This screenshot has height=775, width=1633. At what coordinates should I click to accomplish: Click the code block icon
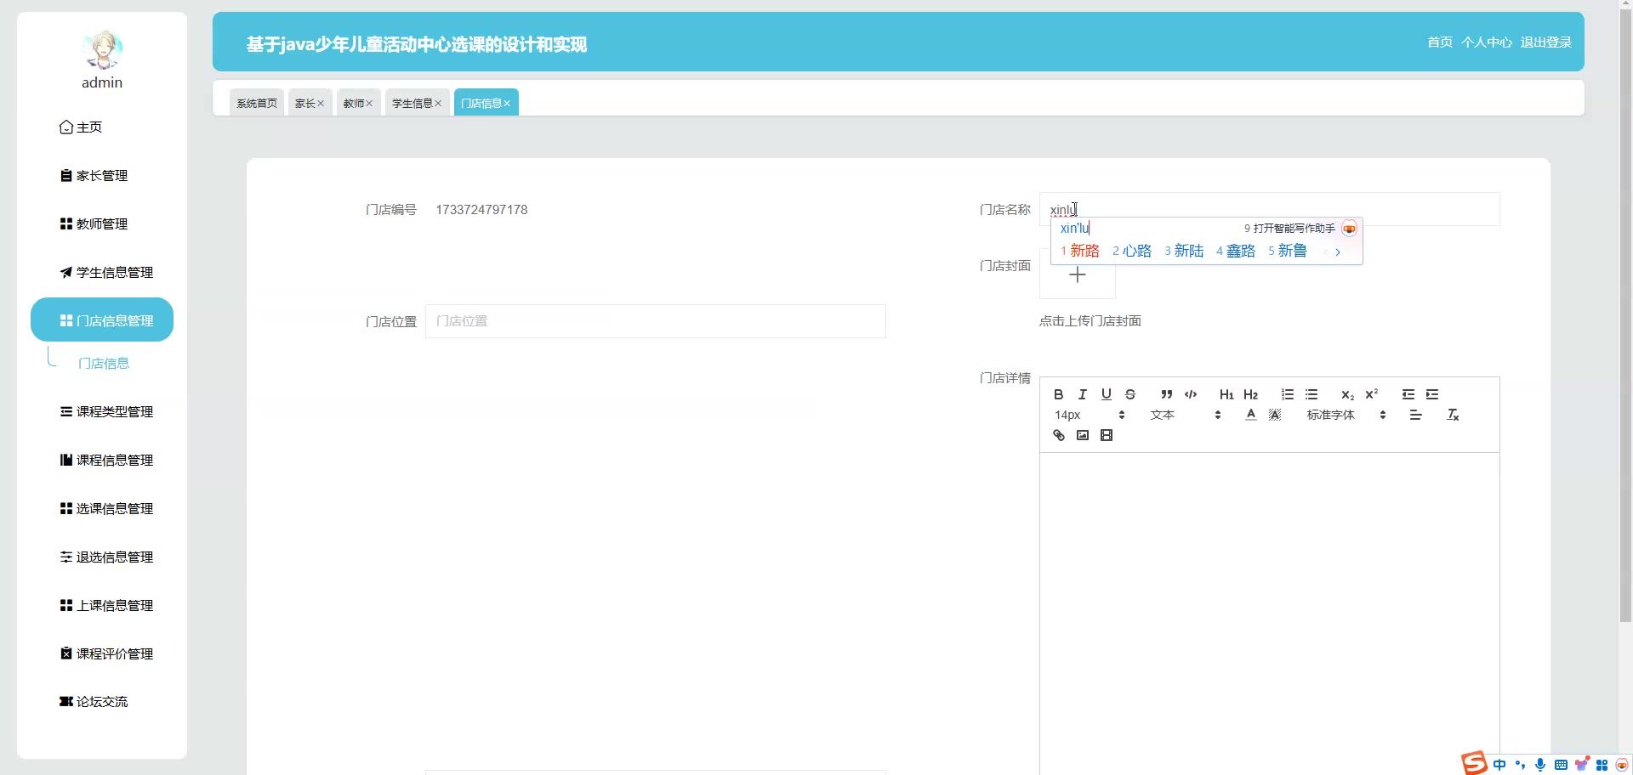coord(1191,394)
